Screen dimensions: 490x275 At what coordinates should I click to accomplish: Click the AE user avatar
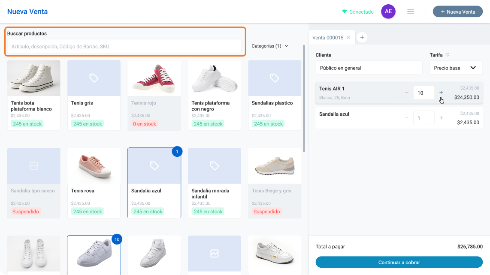pos(388,12)
